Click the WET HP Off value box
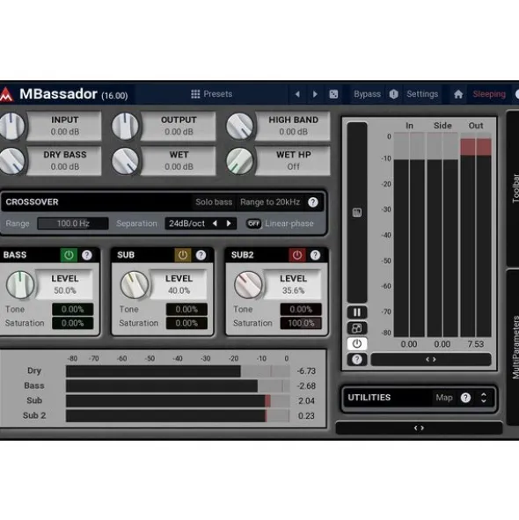 (x=293, y=161)
